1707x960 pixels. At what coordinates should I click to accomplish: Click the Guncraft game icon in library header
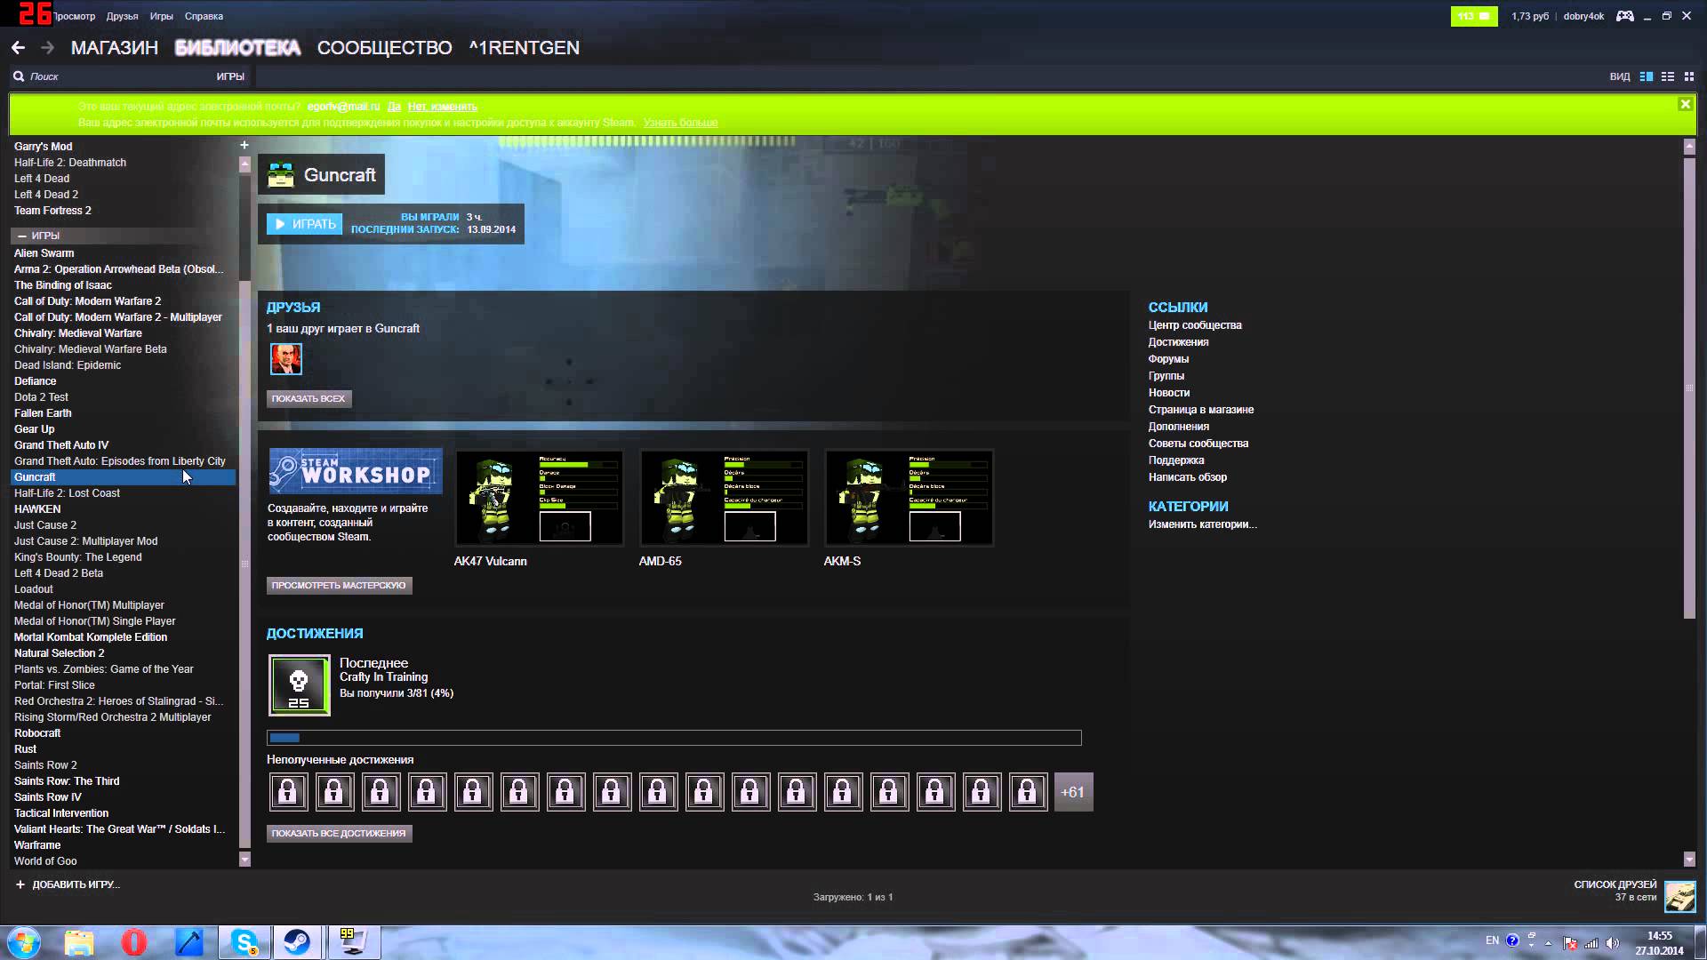pyautogui.click(x=280, y=174)
